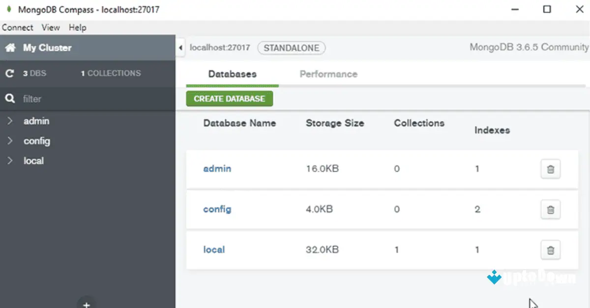
Task: Click the refresh icon near 3 DBS
Action: 9,73
